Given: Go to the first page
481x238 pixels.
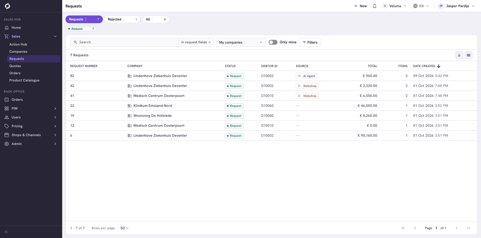Looking at the screenshot, I should click(x=403, y=228).
